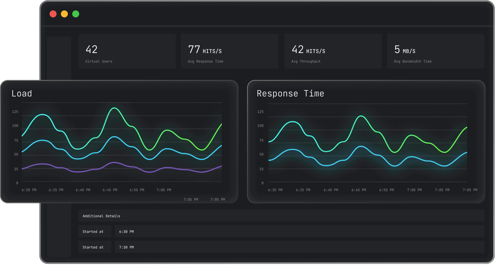Select the Avg Throughput stat card
This screenshot has width=495, height=265.
tap(333, 51)
